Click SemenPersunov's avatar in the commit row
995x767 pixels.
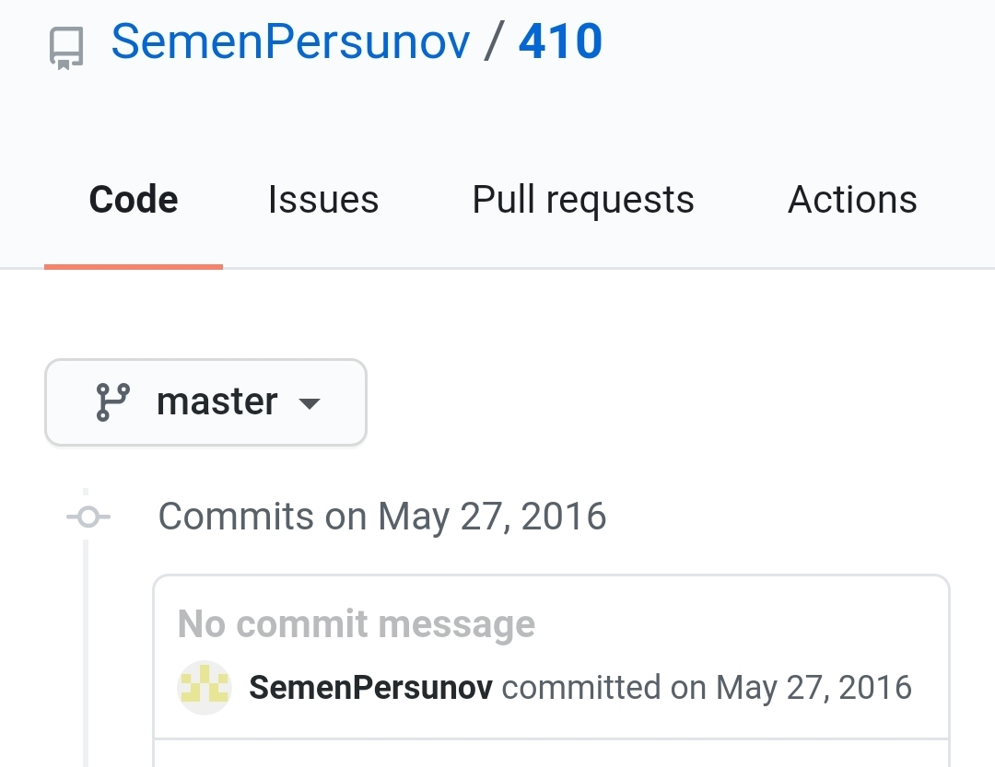[x=204, y=688]
